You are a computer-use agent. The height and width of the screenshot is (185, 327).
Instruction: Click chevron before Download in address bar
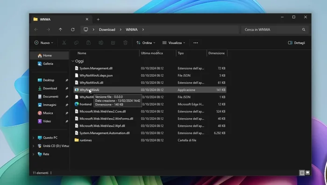coord(93,29)
